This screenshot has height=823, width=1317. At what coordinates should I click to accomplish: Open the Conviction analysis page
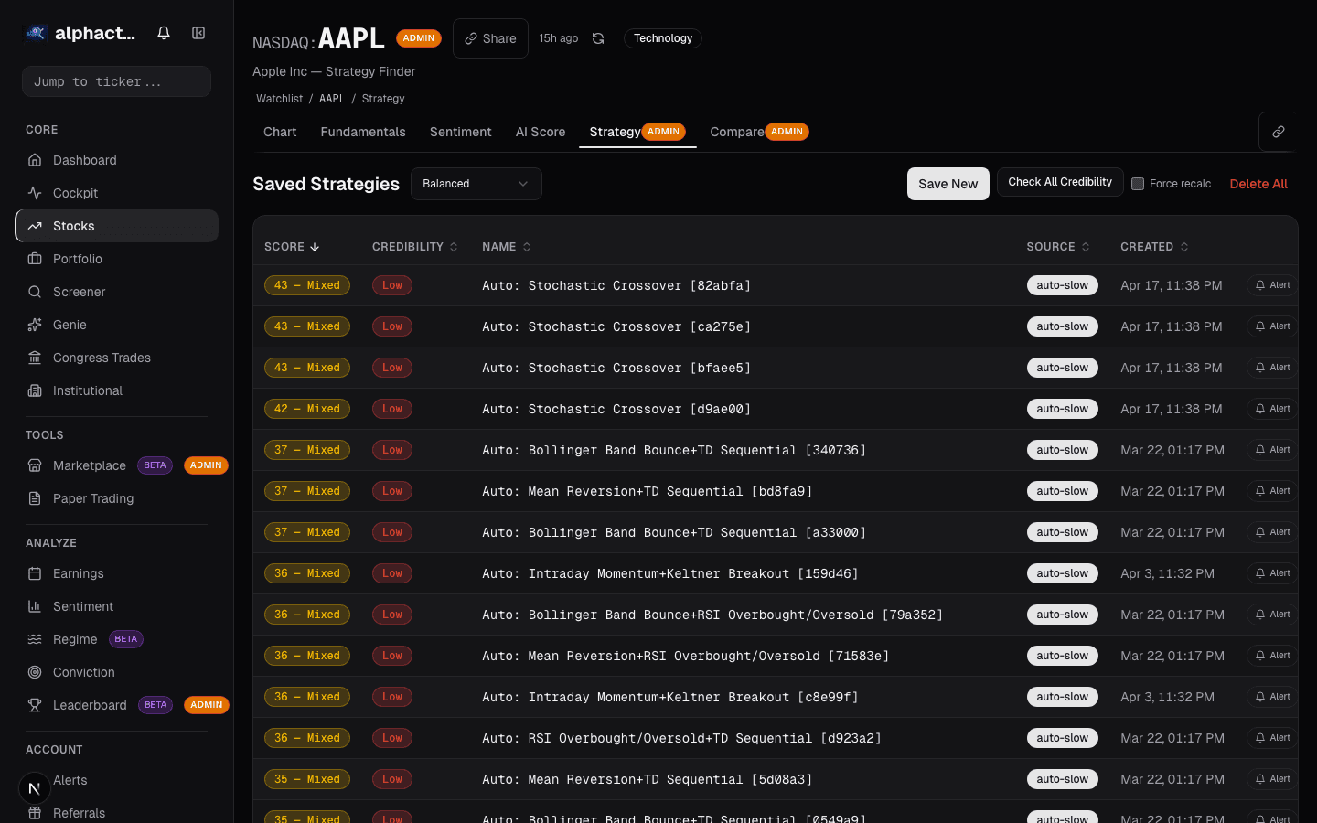click(83, 672)
